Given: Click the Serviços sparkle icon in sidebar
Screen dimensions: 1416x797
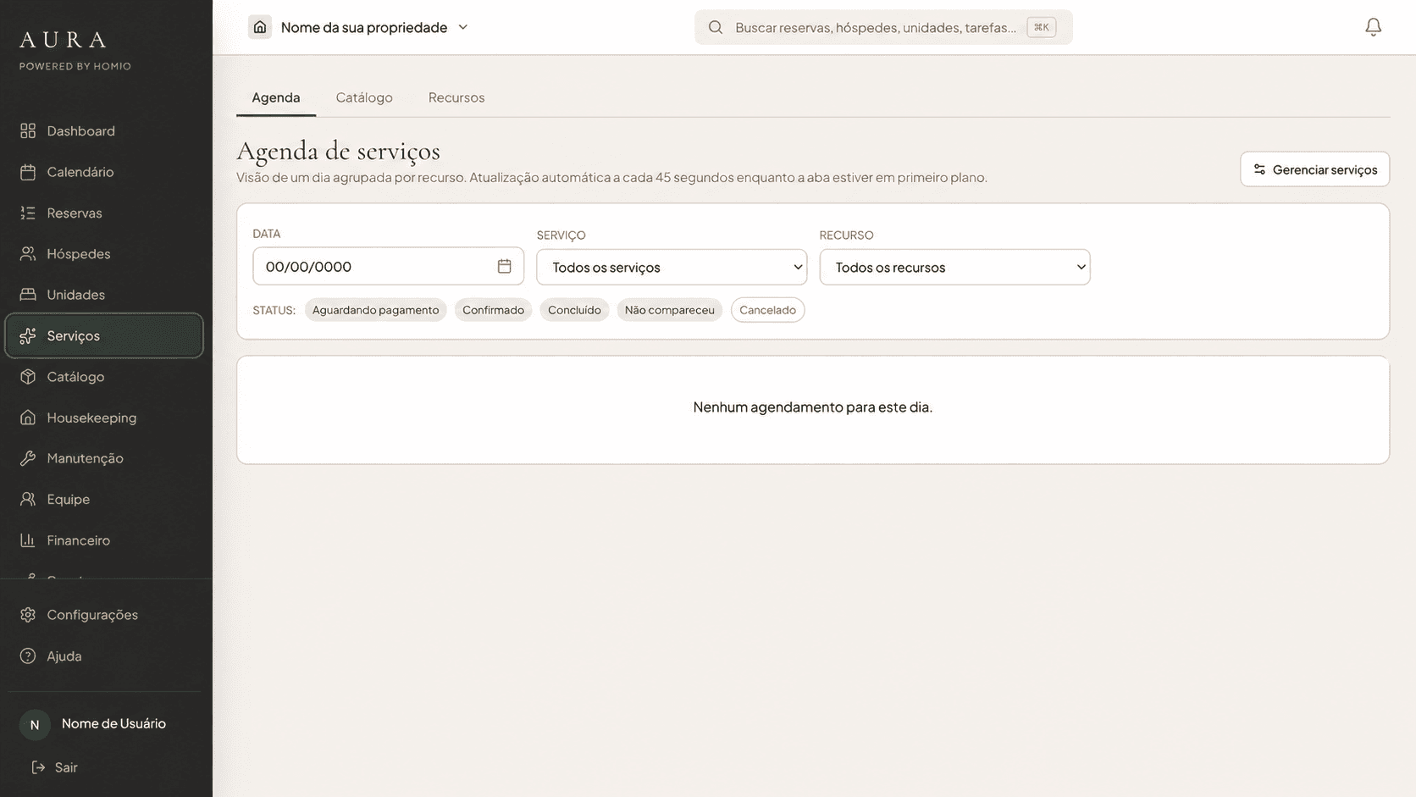Looking at the screenshot, I should [x=28, y=335].
